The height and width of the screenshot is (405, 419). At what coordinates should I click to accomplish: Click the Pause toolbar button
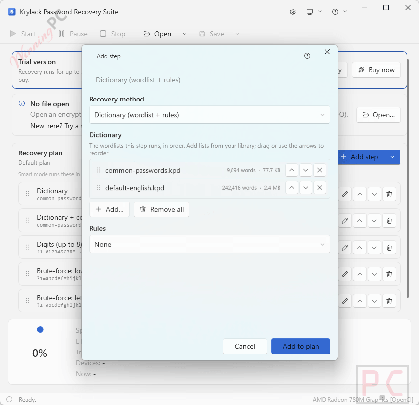pyautogui.click(x=73, y=34)
